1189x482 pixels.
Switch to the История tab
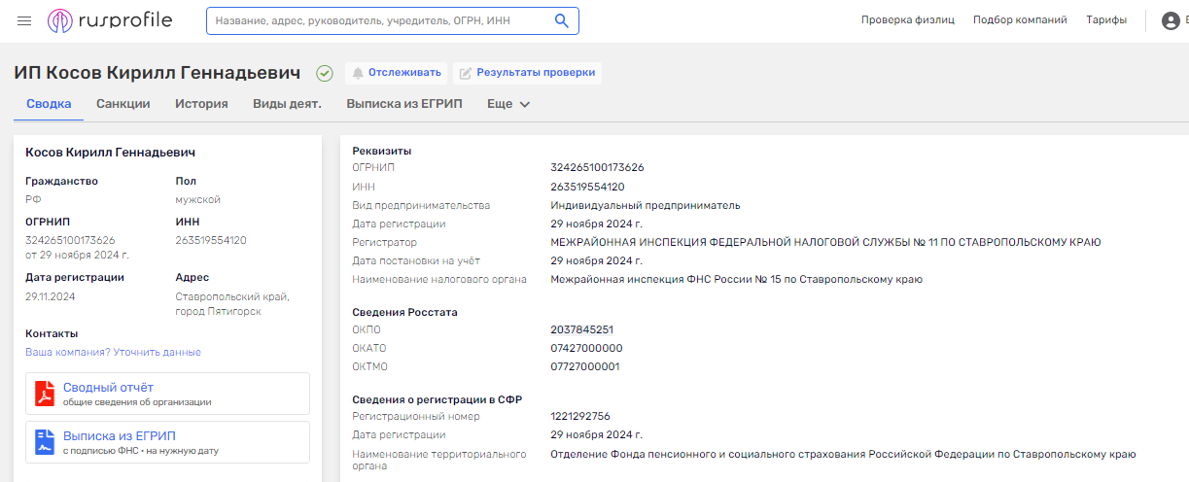tap(201, 104)
